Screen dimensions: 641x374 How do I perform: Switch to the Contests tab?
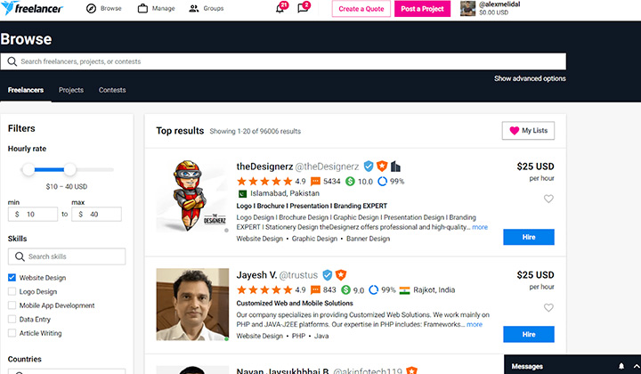112,90
